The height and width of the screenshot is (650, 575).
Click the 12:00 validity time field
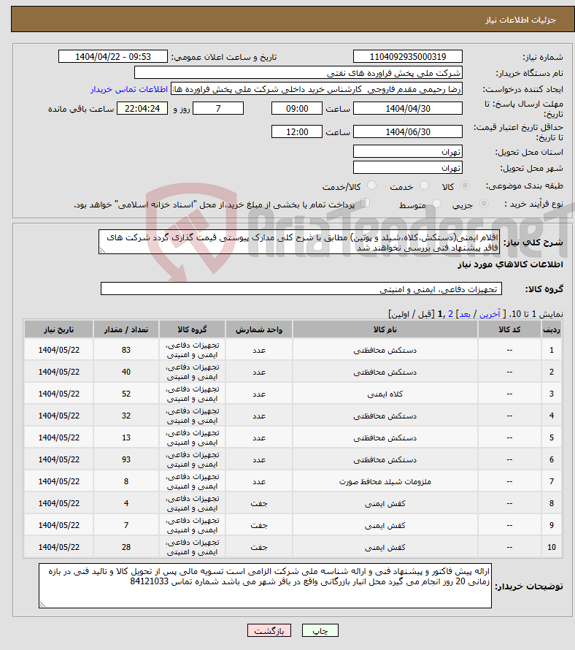click(x=296, y=131)
